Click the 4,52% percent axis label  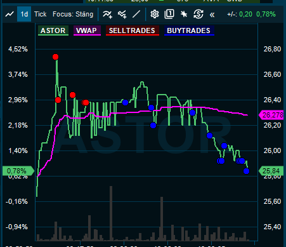pyautogui.click(x=18, y=49)
